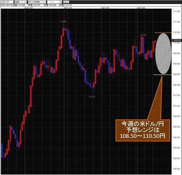Click the 2021/03 date axis label
The width and height of the screenshot is (182, 175).
click(28, 8)
